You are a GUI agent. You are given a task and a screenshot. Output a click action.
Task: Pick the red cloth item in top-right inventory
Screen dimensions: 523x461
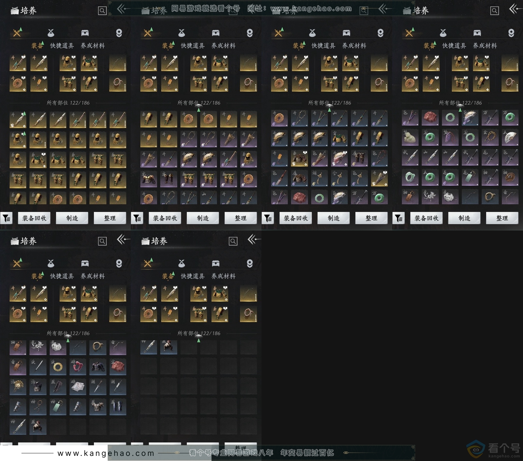click(430, 118)
